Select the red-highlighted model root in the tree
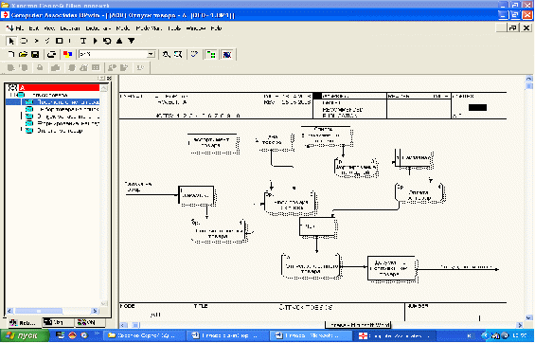 click(x=59, y=88)
